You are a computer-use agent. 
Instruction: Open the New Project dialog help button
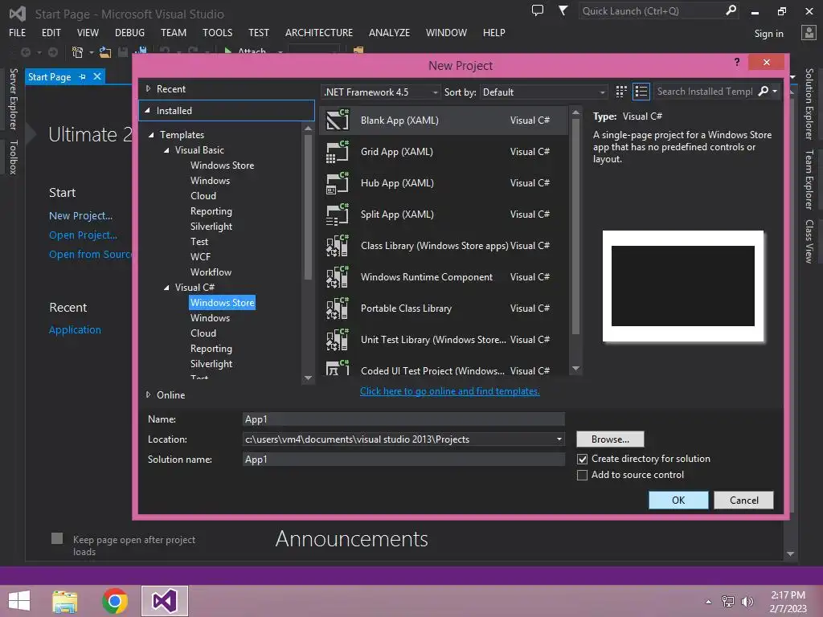pyautogui.click(x=737, y=62)
